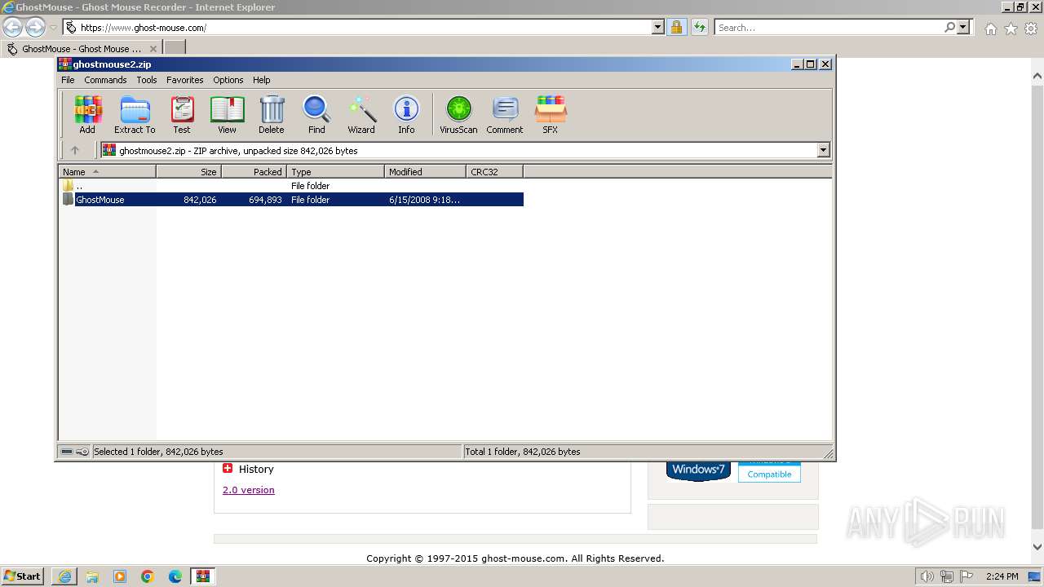Click the Delete trash can icon

272,114
